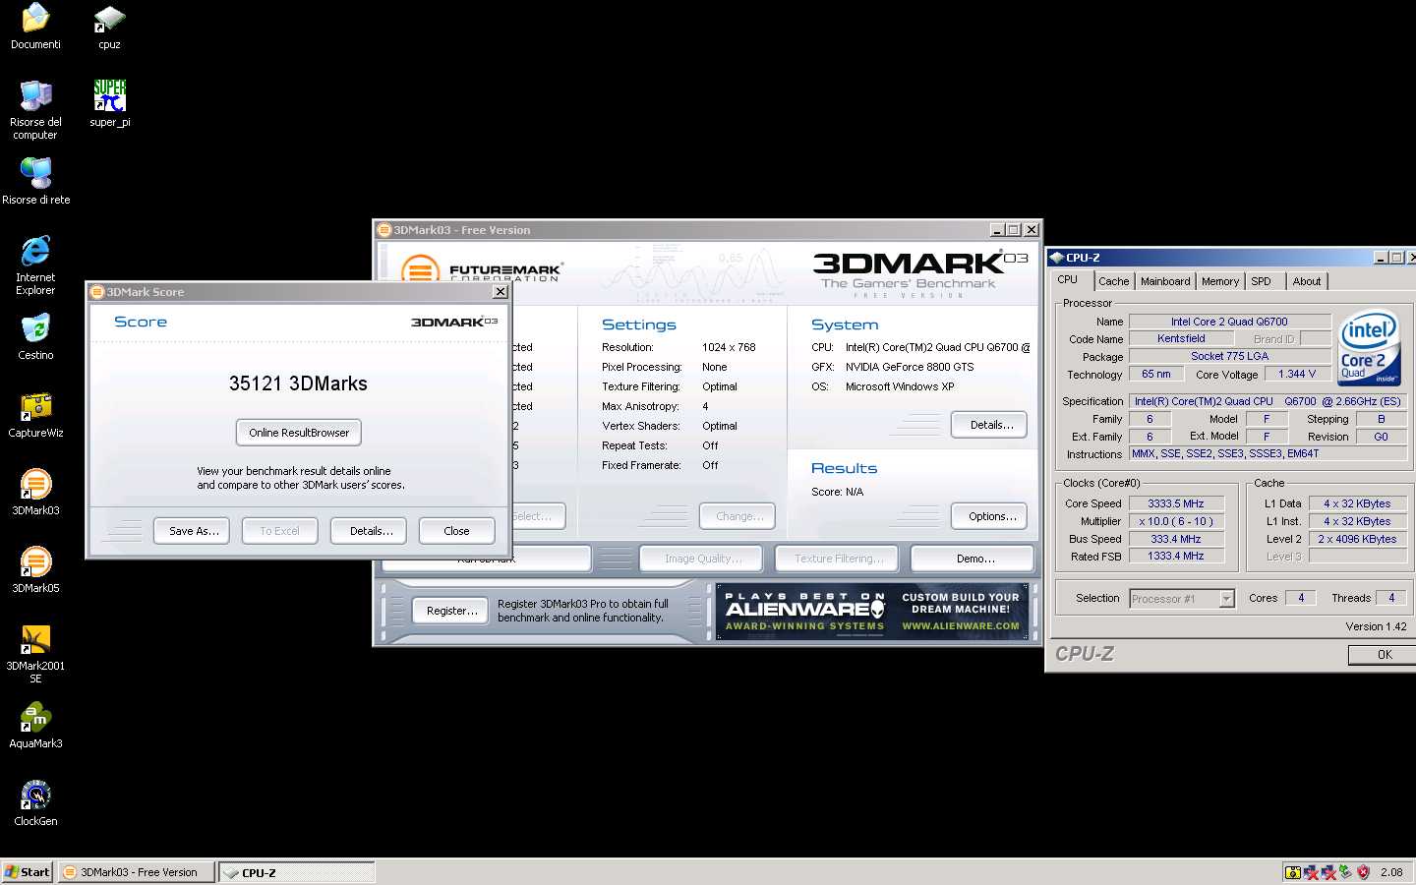
Task: Select the 3DMark05 desktop icon
Action: point(35,570)
